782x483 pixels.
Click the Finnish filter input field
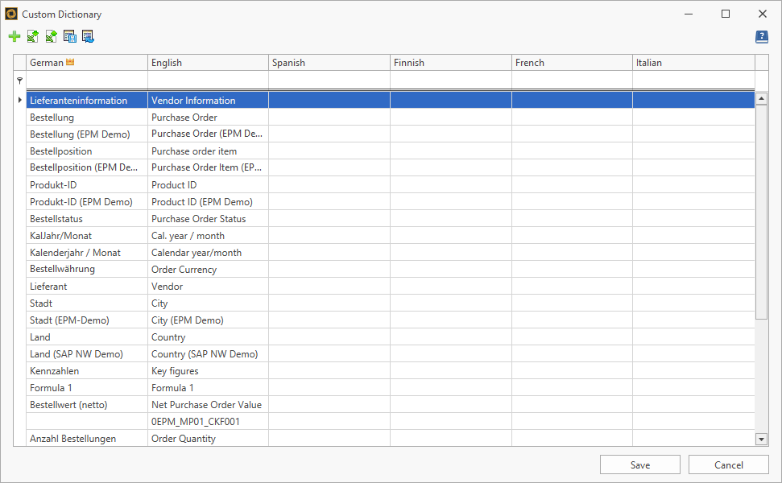(450, 80)
